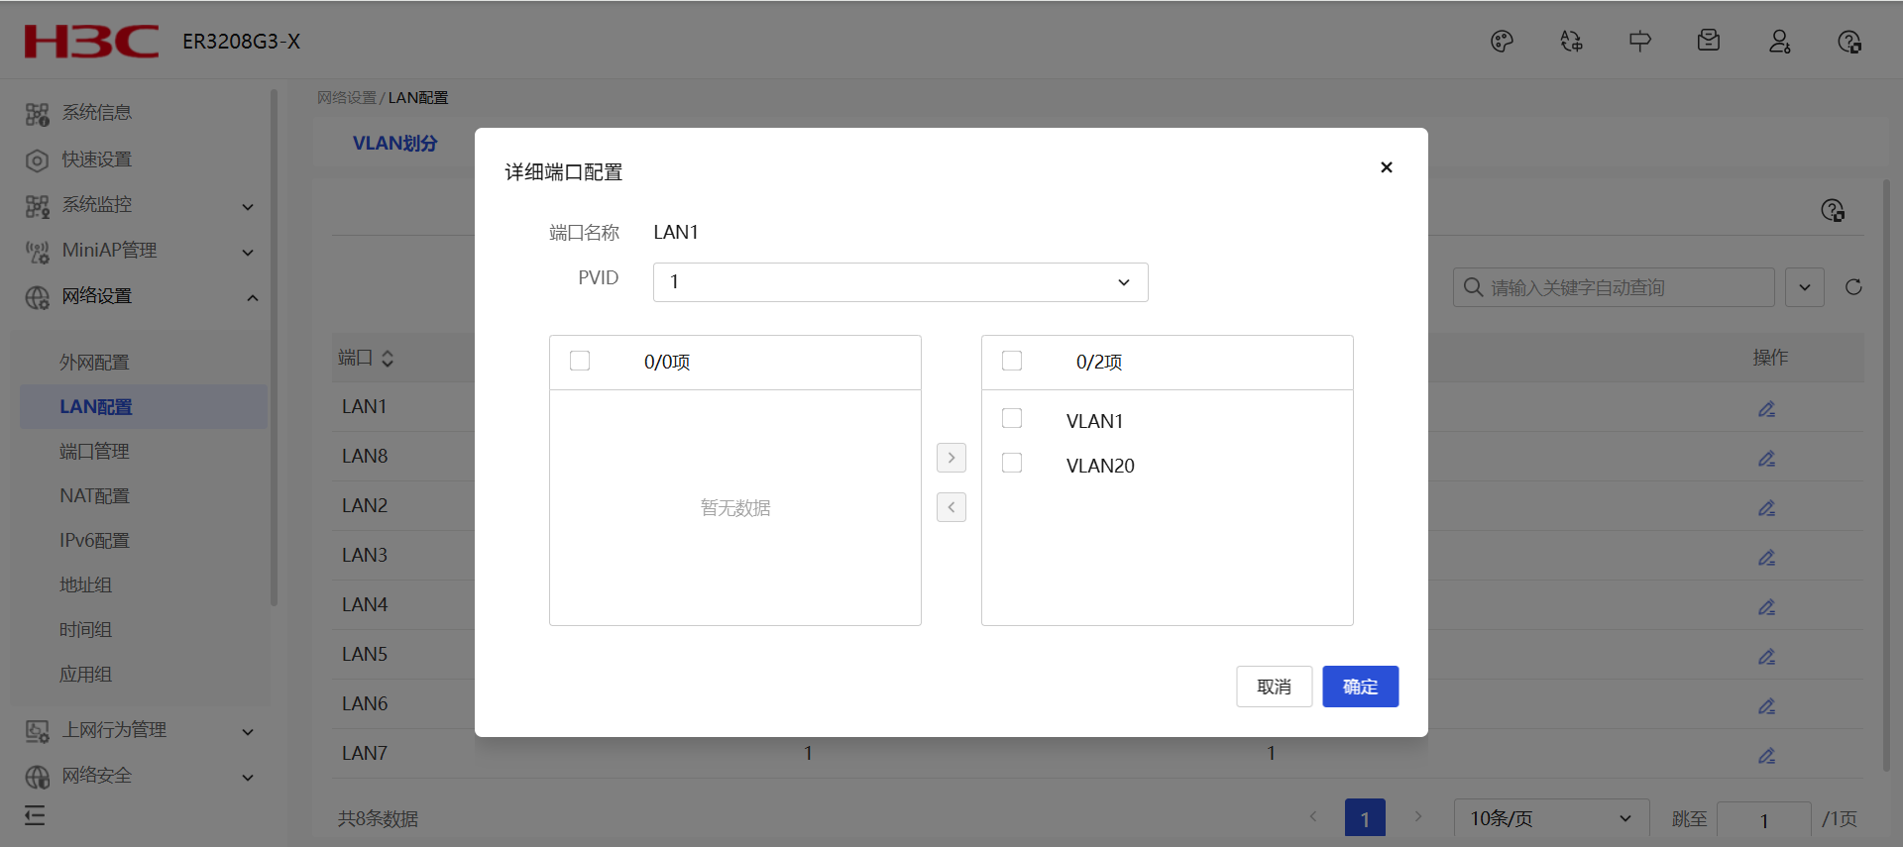
Task: Click the 取消 cancel button
Action: coord(1274,687)
